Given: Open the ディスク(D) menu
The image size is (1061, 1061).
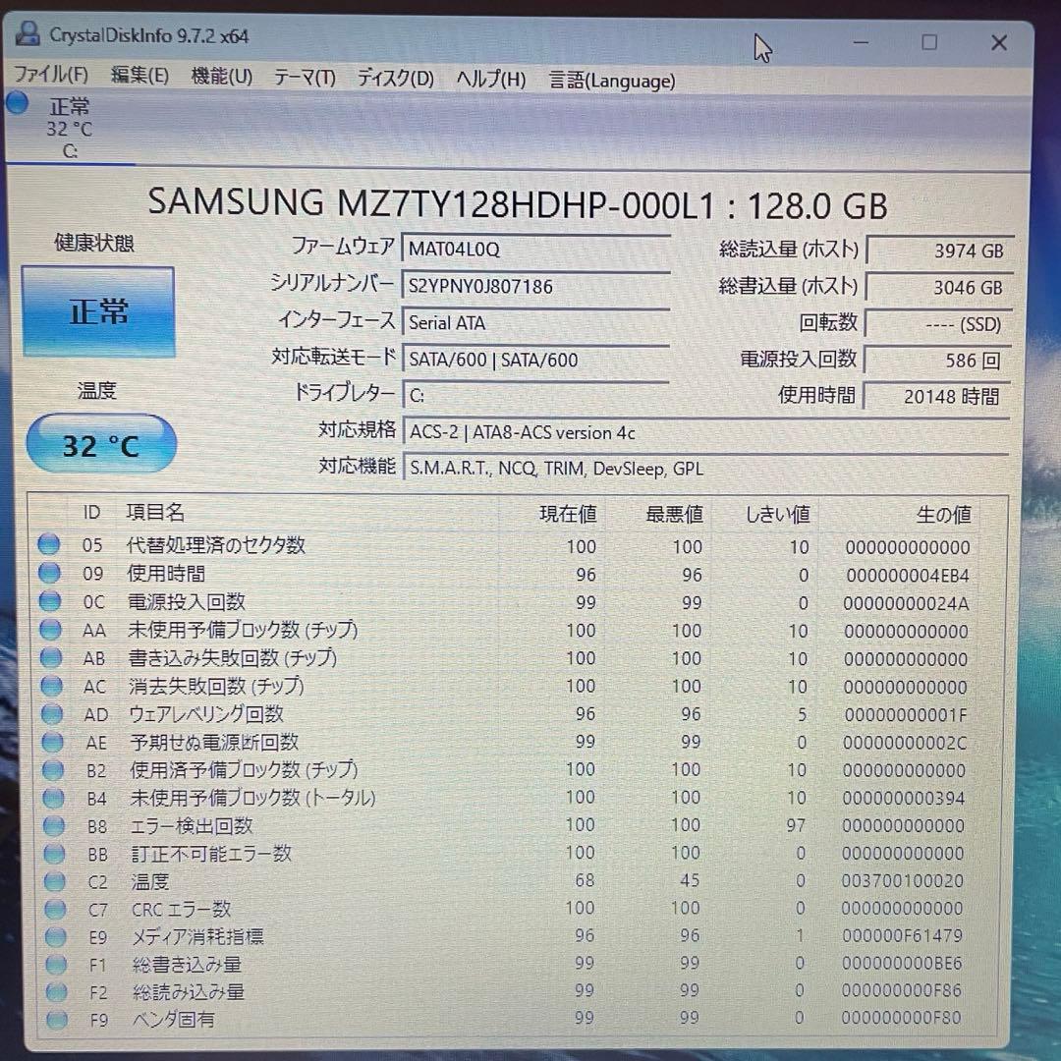Looking at the screenshot, I should [x=395, y=81].
